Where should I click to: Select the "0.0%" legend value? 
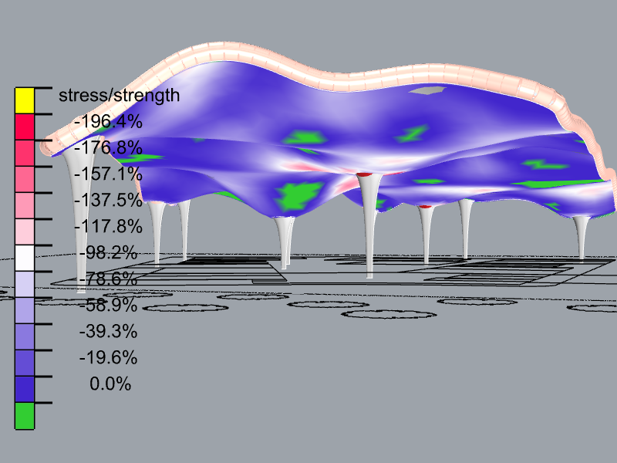[x=110, y=384]
